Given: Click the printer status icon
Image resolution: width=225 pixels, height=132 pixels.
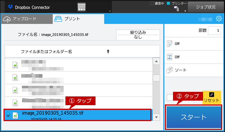Looking at the screenshot, I should pos(176,8).
